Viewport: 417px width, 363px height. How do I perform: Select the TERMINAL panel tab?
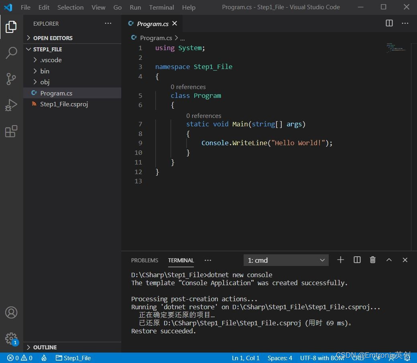click(x=181, y=260)
